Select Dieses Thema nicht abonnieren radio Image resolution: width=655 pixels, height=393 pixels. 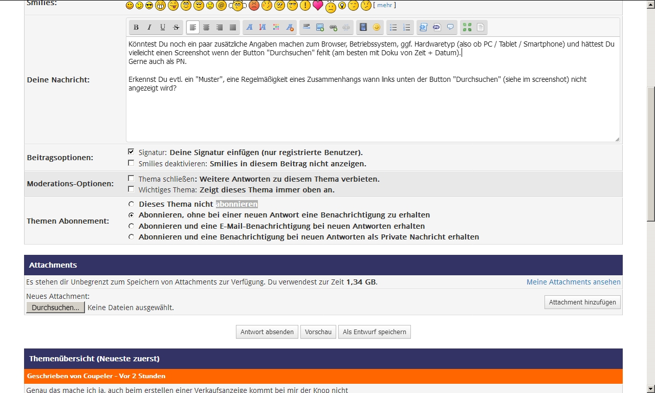coord(132,204)
